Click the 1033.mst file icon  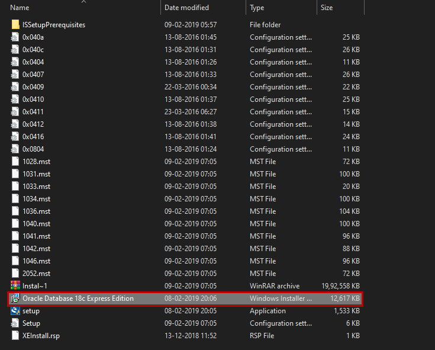click(15, 186)
